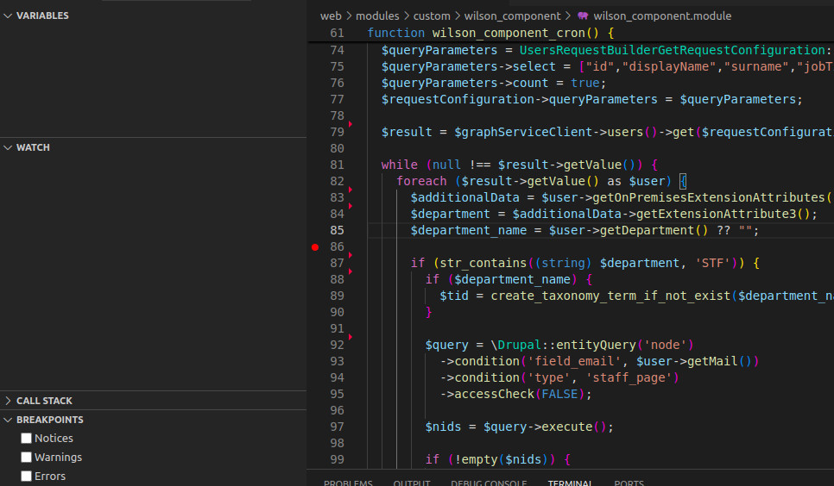Switch to the TERMINAL tab
Viewport: 834px width, 486px height.
pyautogui.click(x=570, y=483)
